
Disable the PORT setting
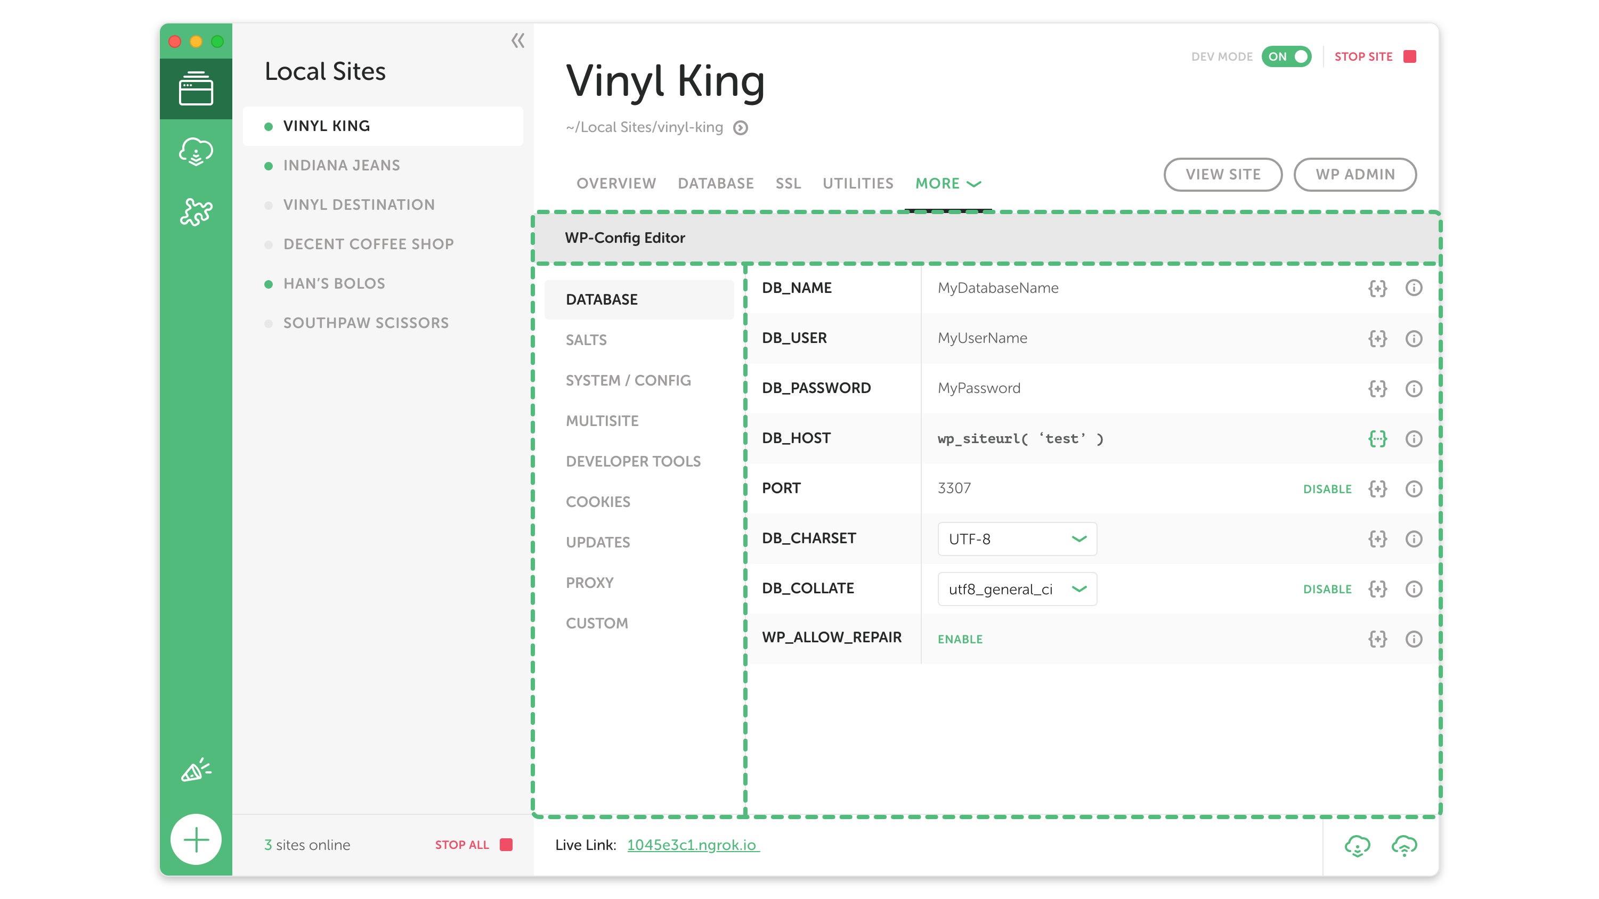click(x=1327, y=489)
